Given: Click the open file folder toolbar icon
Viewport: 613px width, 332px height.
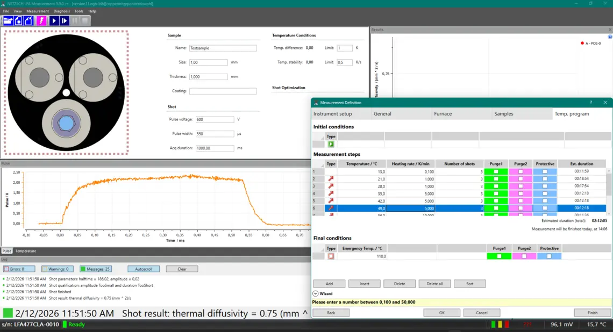Looking at the screenshot, I should coord(8,21).
